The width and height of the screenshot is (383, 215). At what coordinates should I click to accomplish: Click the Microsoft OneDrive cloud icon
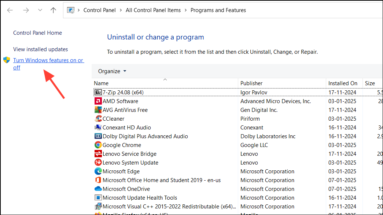coord(98,189)
